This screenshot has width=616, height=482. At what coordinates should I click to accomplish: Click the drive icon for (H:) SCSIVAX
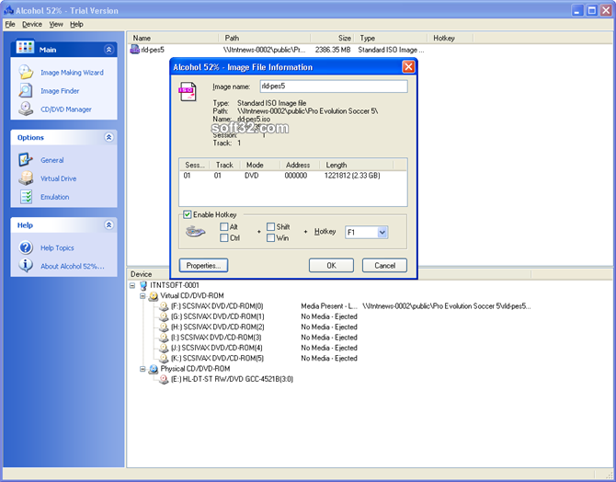coord(164,327)
